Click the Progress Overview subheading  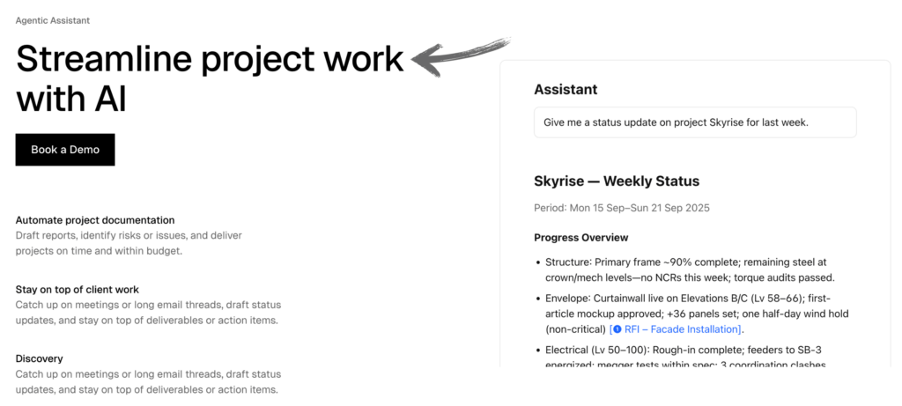click(580, 238)
